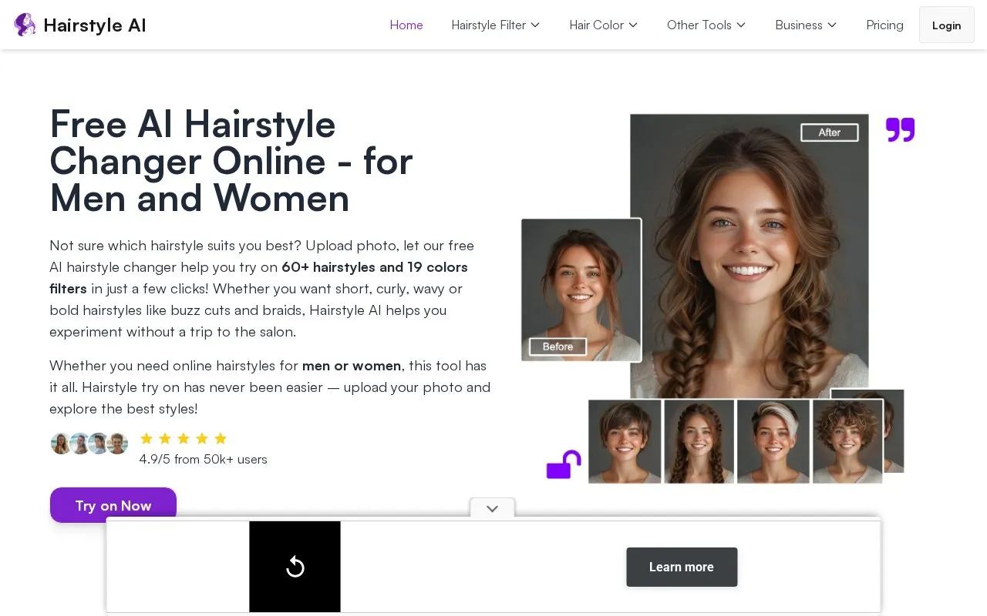Click the Login button
The width and height of the screenshot is (987, 616).
click(946, 25)
